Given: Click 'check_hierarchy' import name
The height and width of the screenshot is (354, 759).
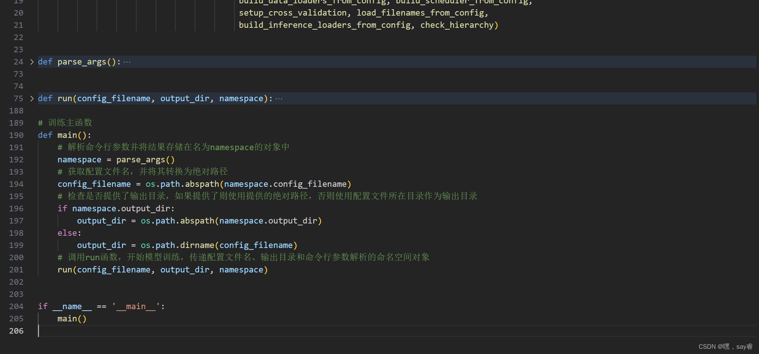Looking at the screenshot, I should click(457, 25).
